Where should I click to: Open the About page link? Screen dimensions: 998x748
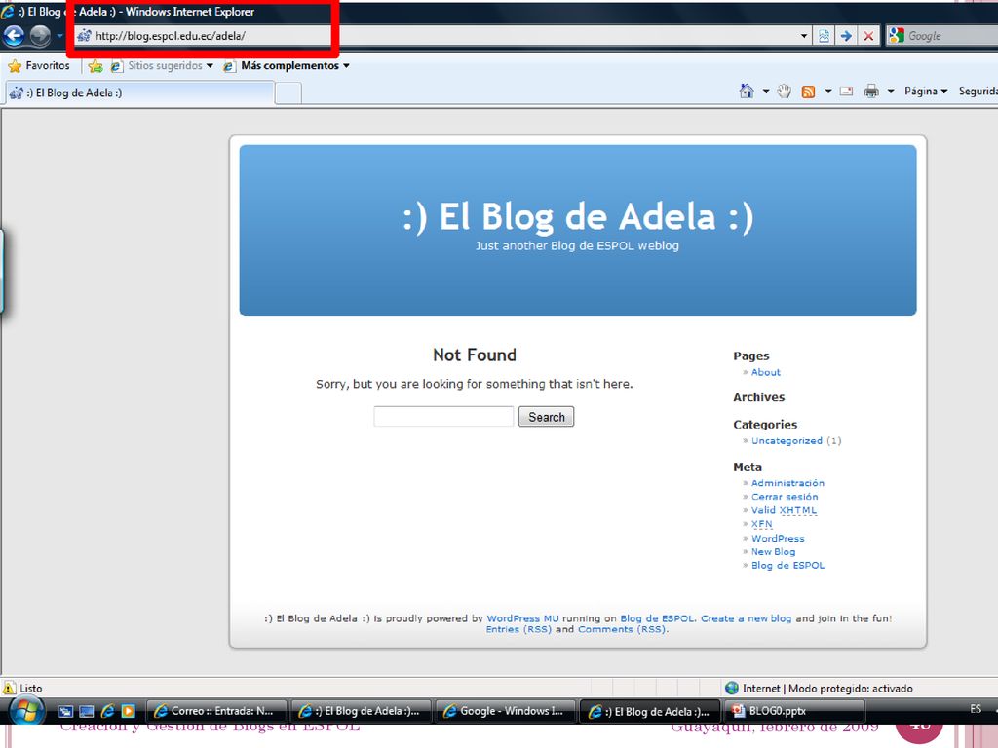pyautogui.click(x=766, y=372)
